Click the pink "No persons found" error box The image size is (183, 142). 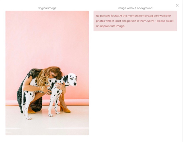[135, 21]
